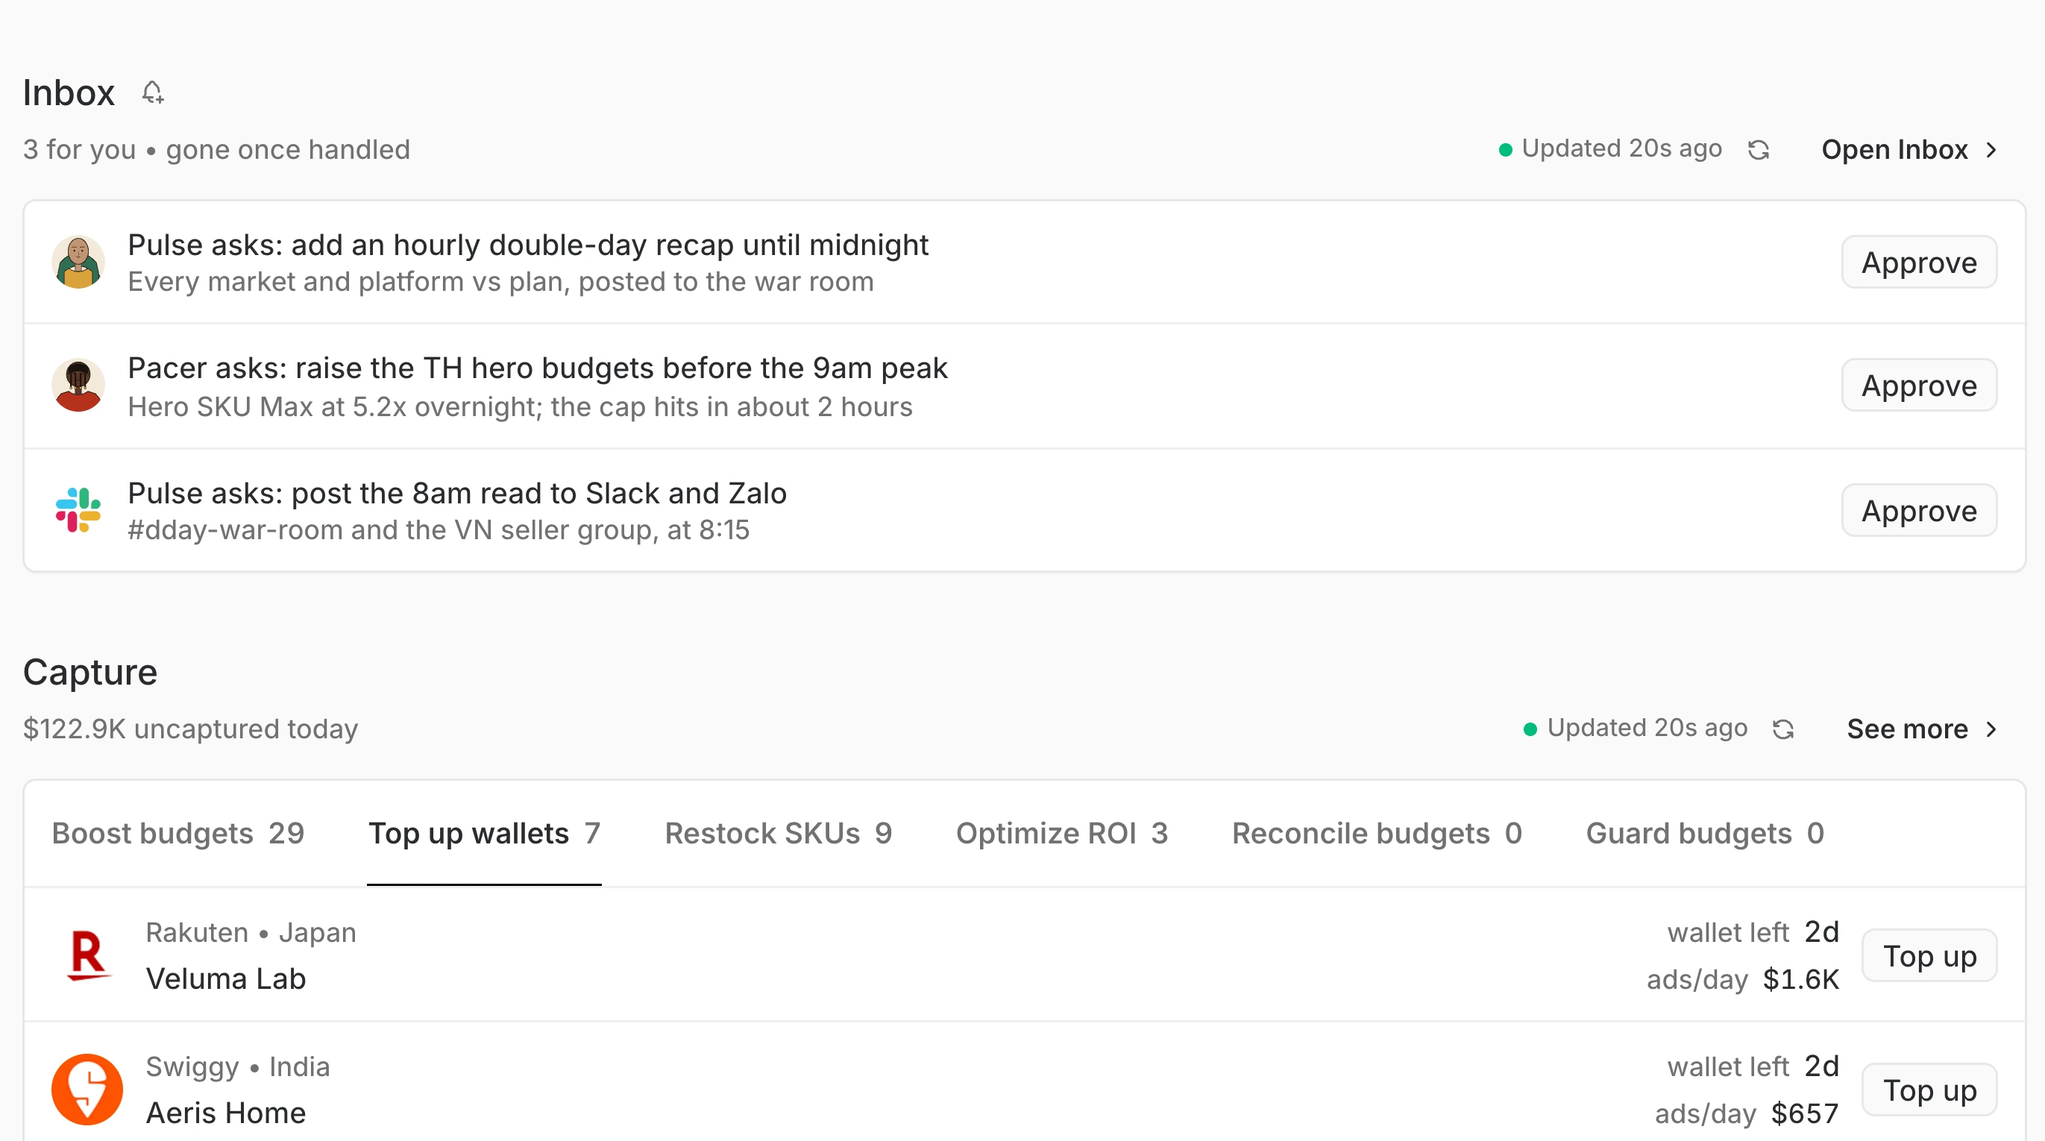Refresh the Inbox using its refresh icon
This screenshot has width=2045, height=1141.
1759,150
